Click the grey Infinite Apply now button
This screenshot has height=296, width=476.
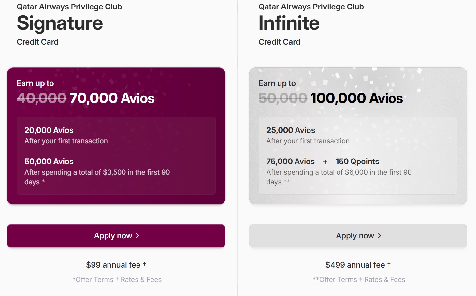358,236
